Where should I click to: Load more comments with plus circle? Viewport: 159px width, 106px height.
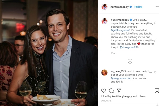click(x=130, y=61)
